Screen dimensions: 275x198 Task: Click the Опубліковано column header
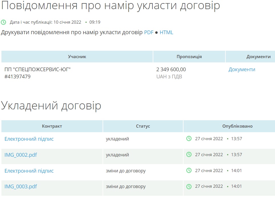tap(237, 126)
